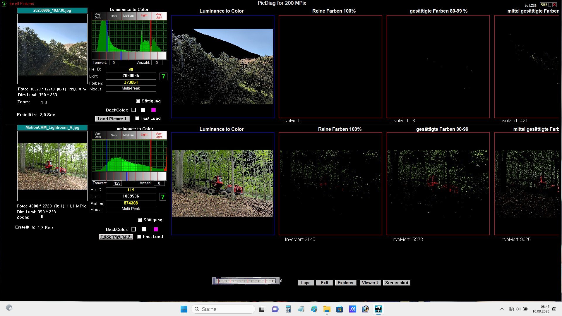Open the Lupe magnifier button
The height and width of the screenshot is (316, 562).
(x=306, y=283)
